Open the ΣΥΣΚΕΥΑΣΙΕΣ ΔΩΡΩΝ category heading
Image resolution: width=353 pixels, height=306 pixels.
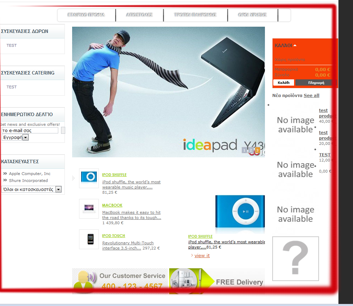[25, 31]
